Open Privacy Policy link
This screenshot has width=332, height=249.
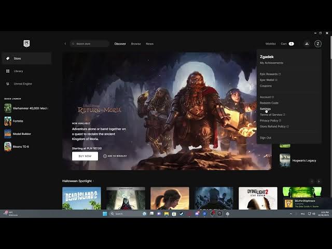(x=270, y=121)
